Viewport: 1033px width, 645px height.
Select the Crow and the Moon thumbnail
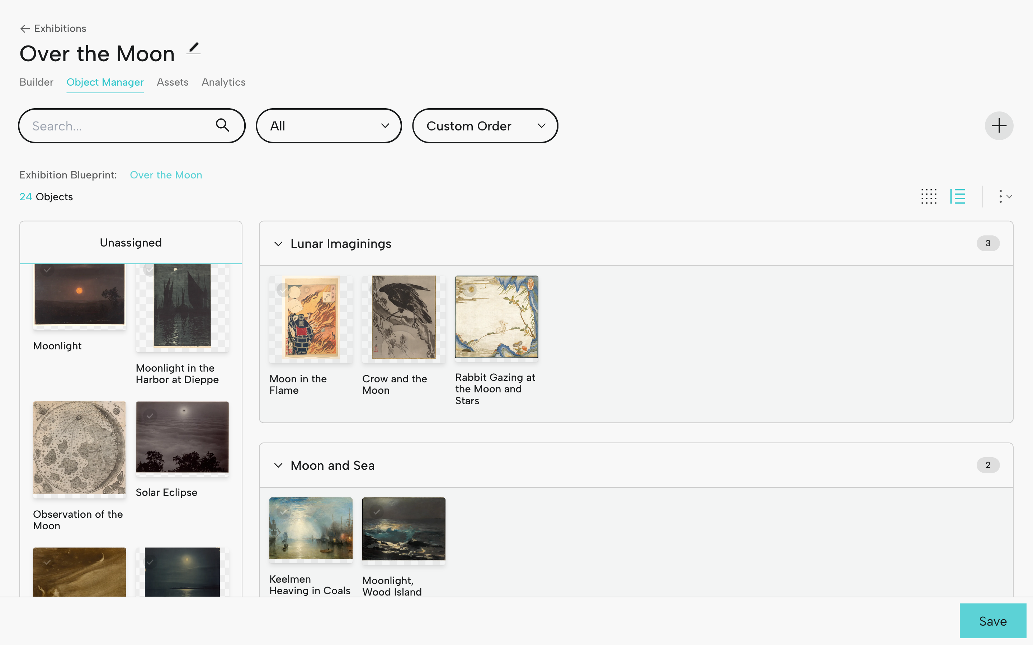tap(404, 317)
